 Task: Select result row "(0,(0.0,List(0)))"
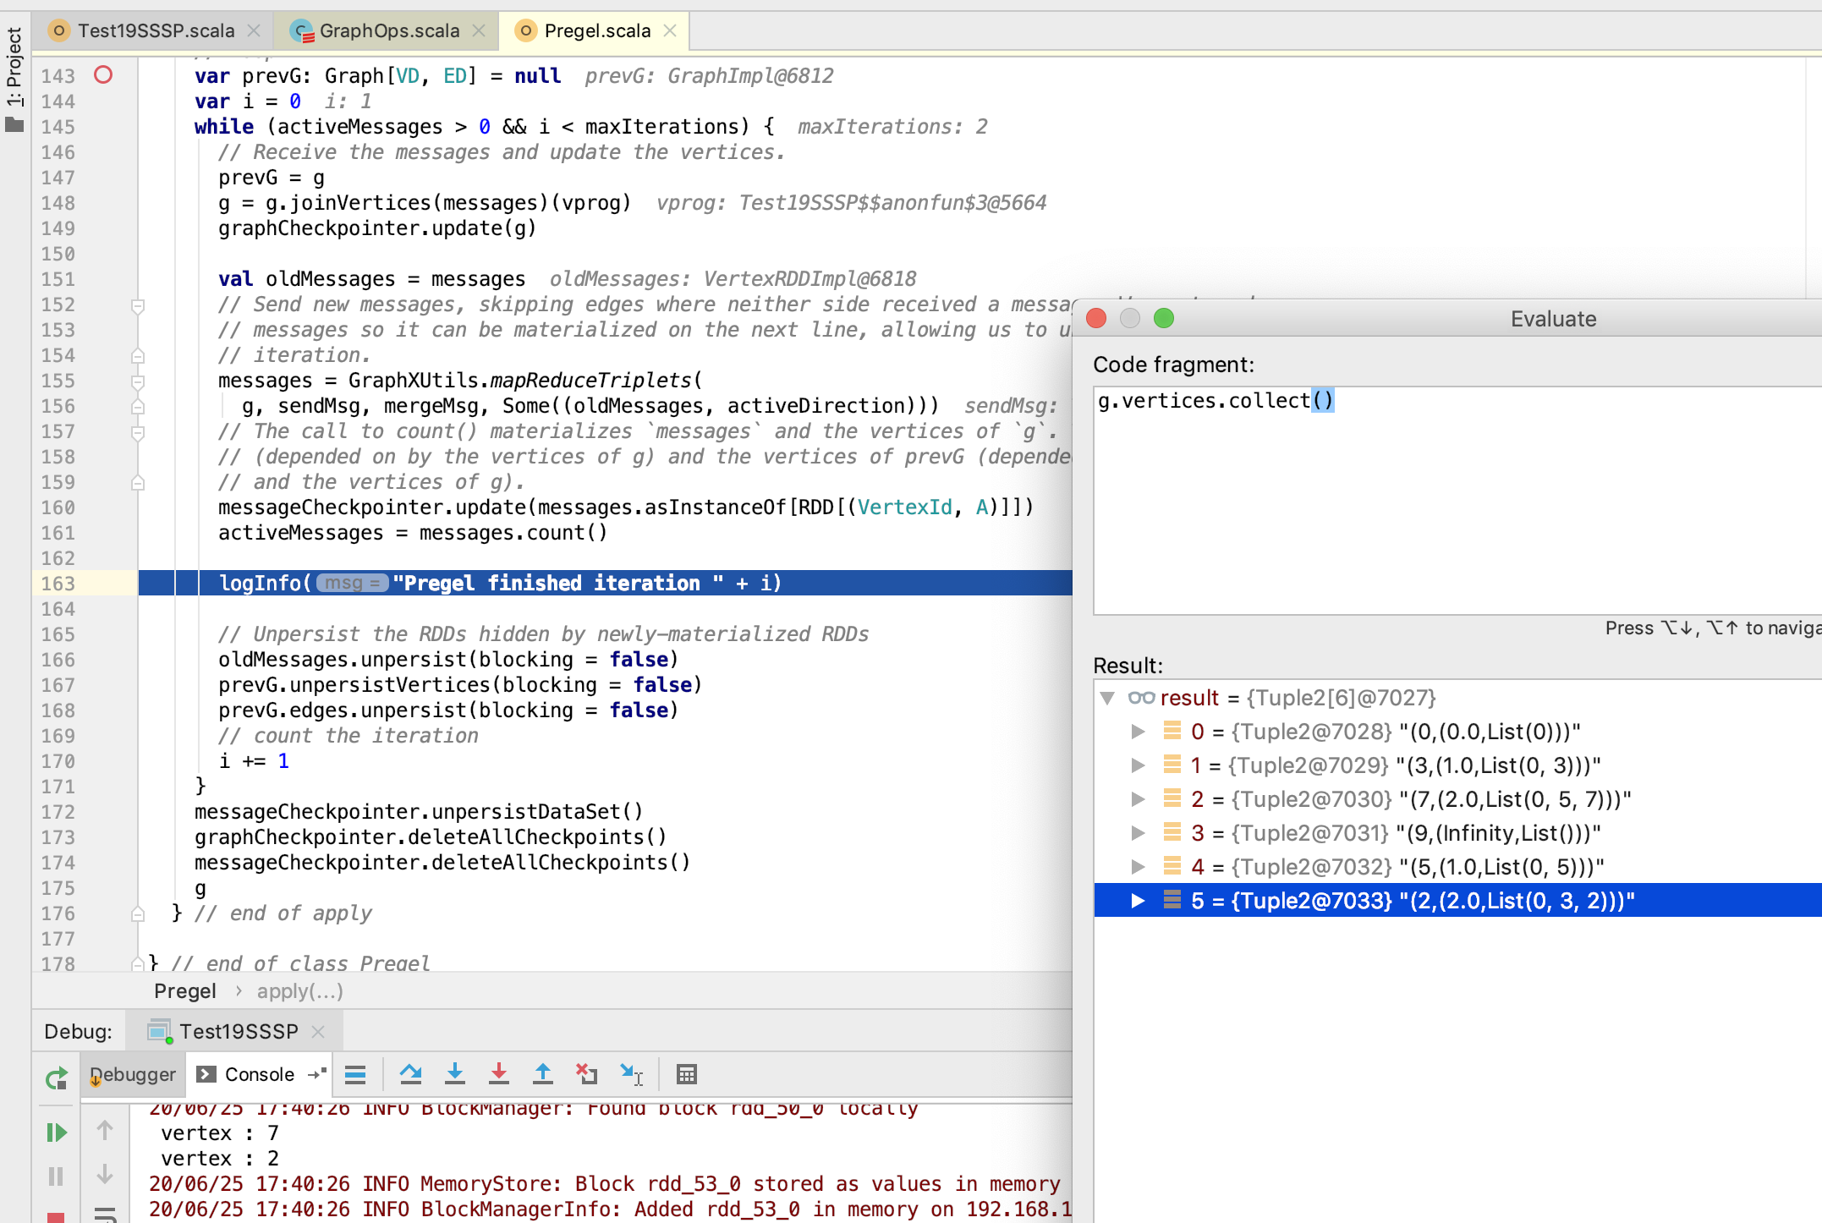click(x=1458, y=732)
